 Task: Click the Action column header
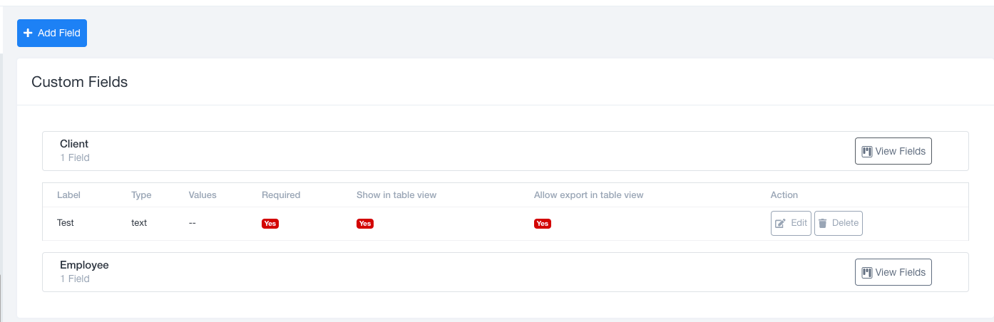(784, 194)
